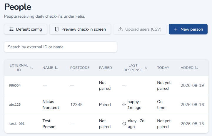Click the upload arrow icon
The image size is (212, 136).
[x=121, y=29]
